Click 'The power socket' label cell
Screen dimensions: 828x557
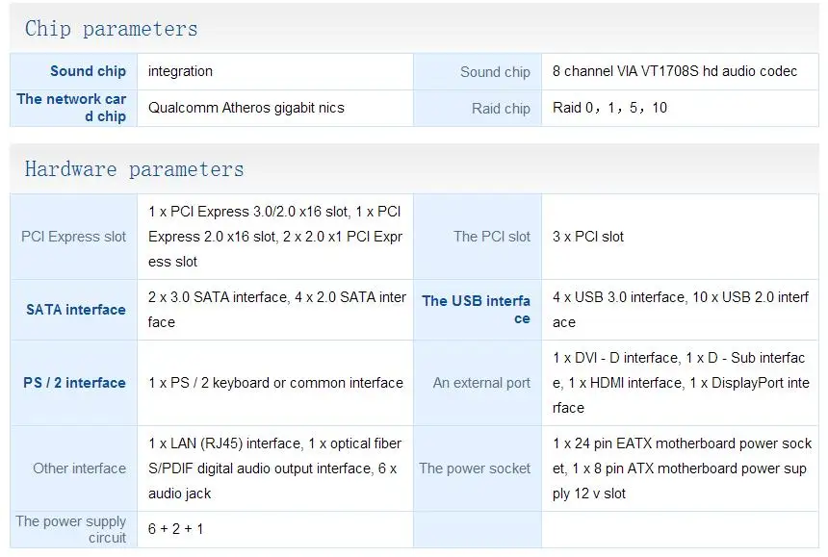(x=475, y=468)
